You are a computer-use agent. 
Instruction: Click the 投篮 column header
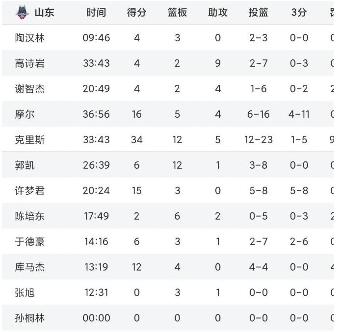point(259,12)
